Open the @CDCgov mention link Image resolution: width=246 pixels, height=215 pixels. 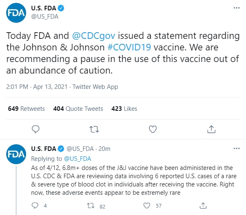[x=94, y=36]
